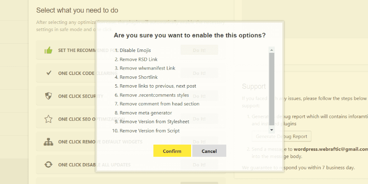Click the Remove meta generator item
The height and width of the screenshot is (184, 368).
[146, 113]
